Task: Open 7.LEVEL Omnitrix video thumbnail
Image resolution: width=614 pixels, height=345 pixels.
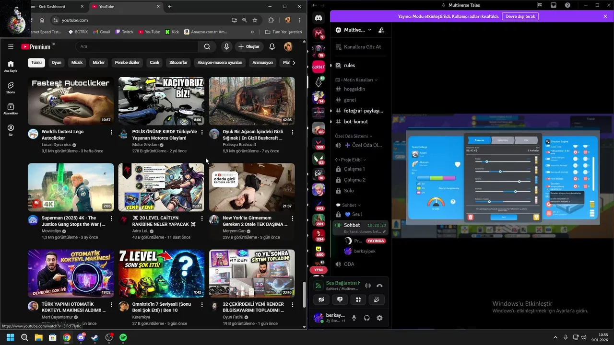Action: tap(161, 274)
